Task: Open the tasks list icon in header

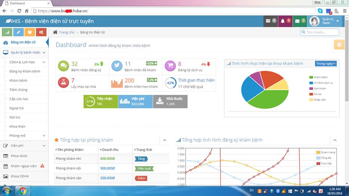Action: point(270,21)
